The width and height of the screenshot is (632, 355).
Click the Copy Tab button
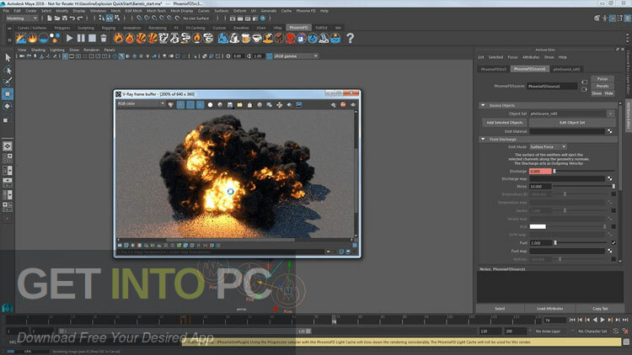click(600, 309)
